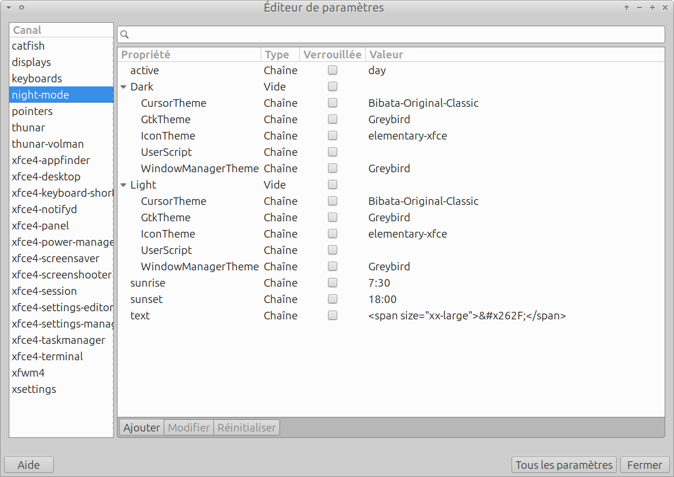Screen dimensions: 674x477
Task: Select the thunar-volman channel
Action: pyautogui.click(x=61, y=144)
